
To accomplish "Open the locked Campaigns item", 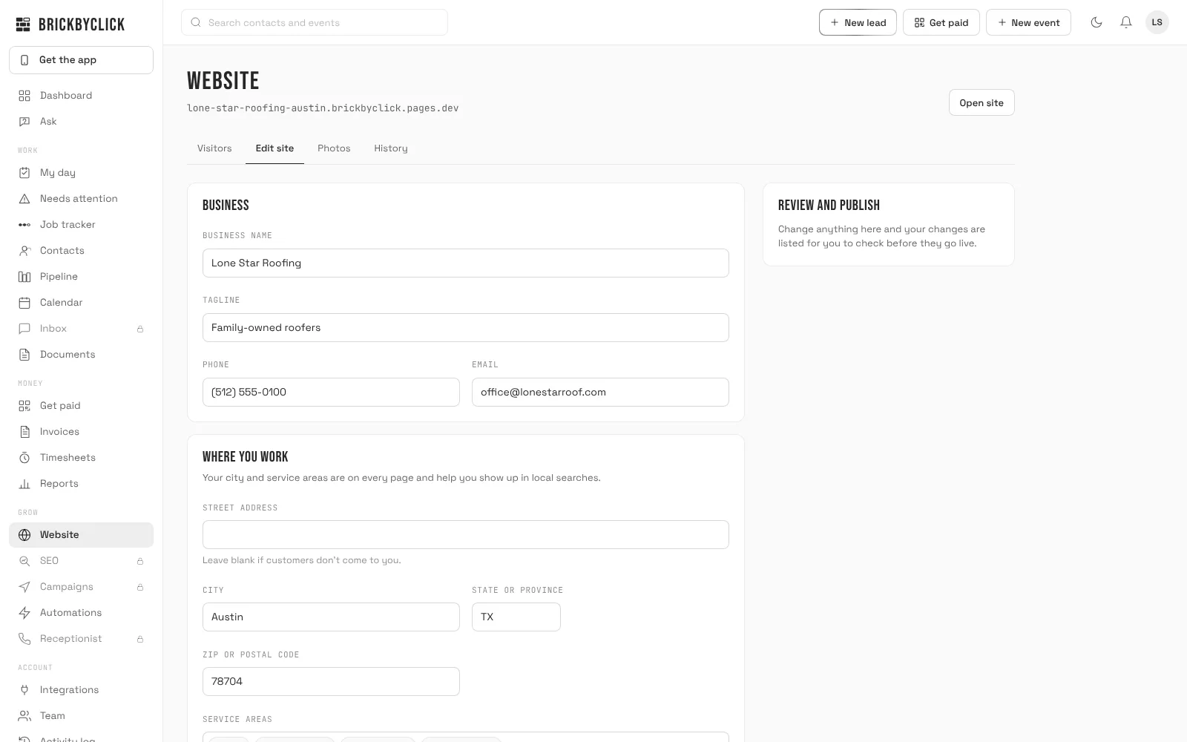I will [x=81, y=587].
